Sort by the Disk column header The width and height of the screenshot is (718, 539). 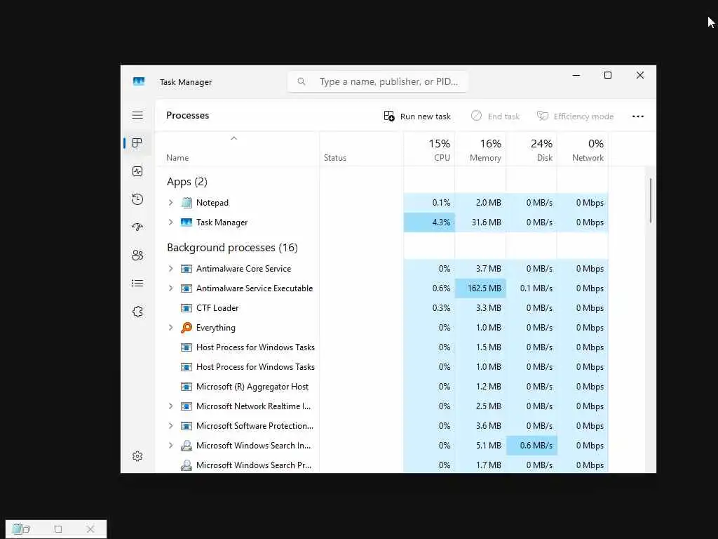[x=531, y=150]
